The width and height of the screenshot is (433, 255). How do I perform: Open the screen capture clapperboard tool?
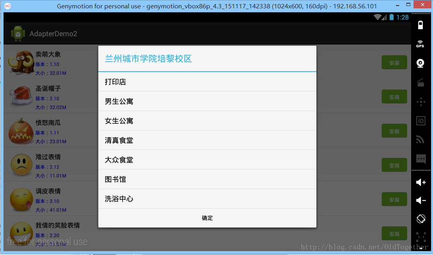click(x=421, y=82)
